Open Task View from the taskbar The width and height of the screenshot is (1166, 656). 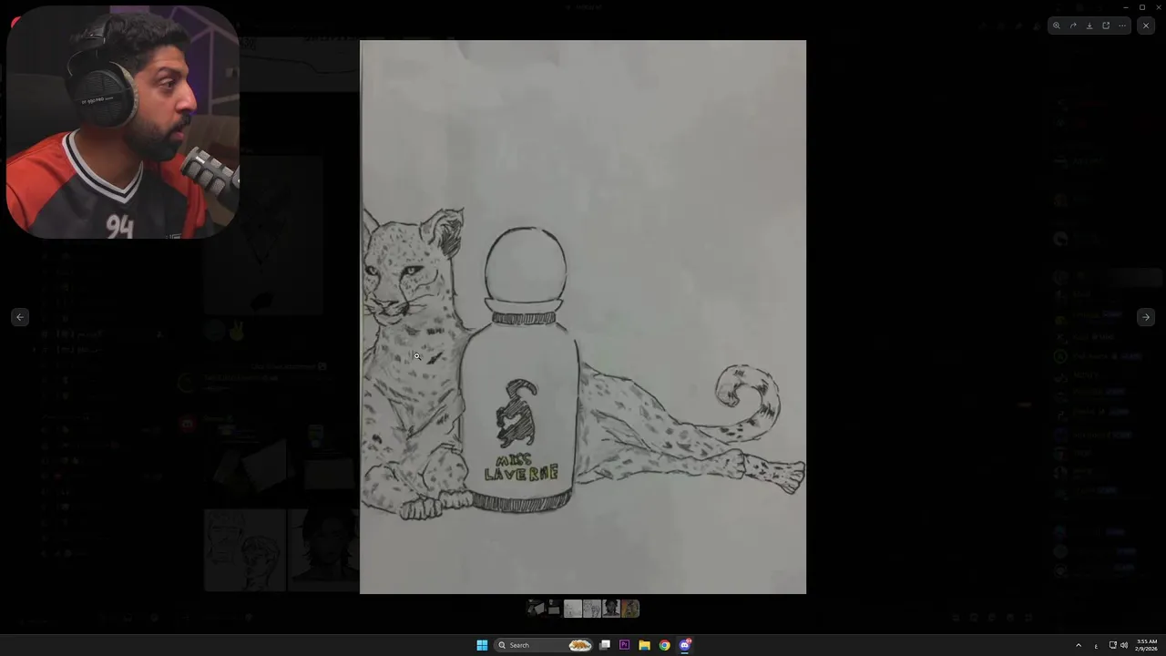[605, 645]
